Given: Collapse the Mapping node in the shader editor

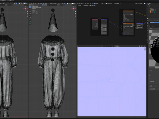Looking at the screenshot, I should point(101,20).
